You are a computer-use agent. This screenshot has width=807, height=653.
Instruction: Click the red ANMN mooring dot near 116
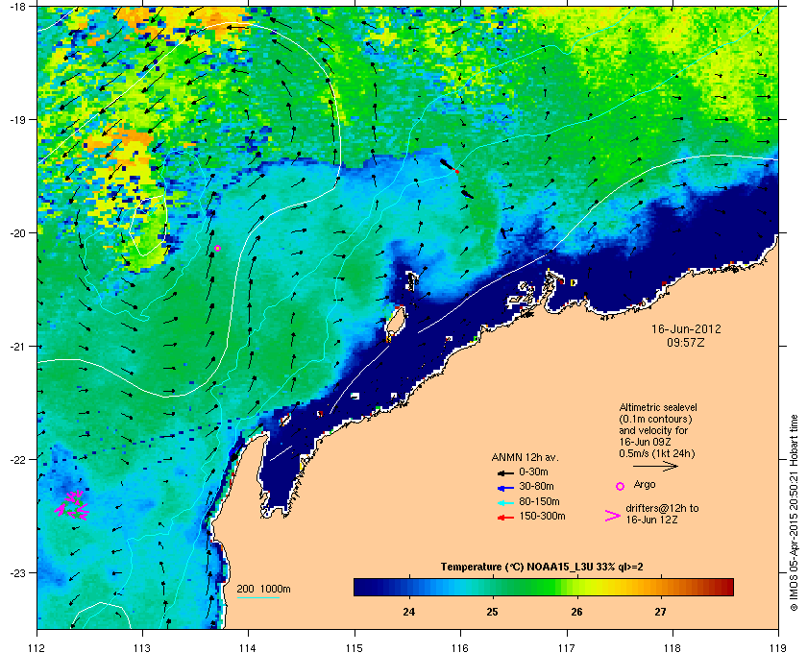click(x=457, y=171)
